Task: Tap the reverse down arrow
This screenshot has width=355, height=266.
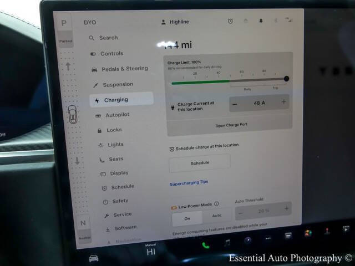Action: [x=77, y=161]
